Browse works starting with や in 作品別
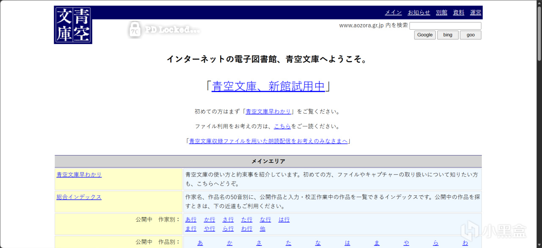Viewport: 542px width, 248px height. coord(406,243)
